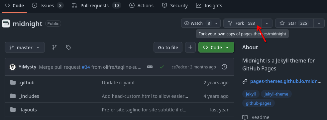
Task: Click the Pull requests count badge 10
Action: [x=117, y=6]
